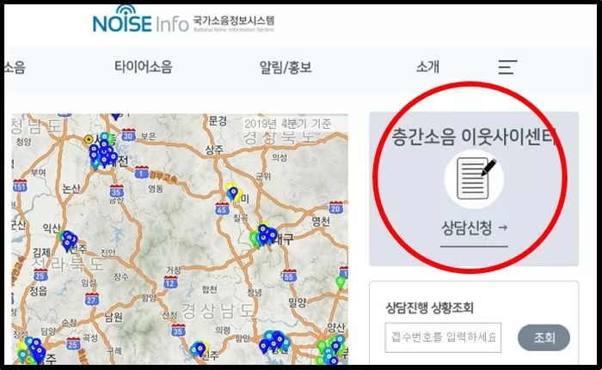Click the blue marker cluster at 대구
This screenshot has height=370, width=602.
[265, 234]
